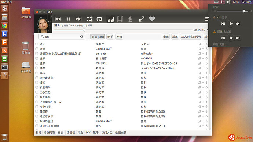Viewport: 253px width, 142px height.
Task: Next track for KW 音乐 in sound menu
Action: coord(238,24)
